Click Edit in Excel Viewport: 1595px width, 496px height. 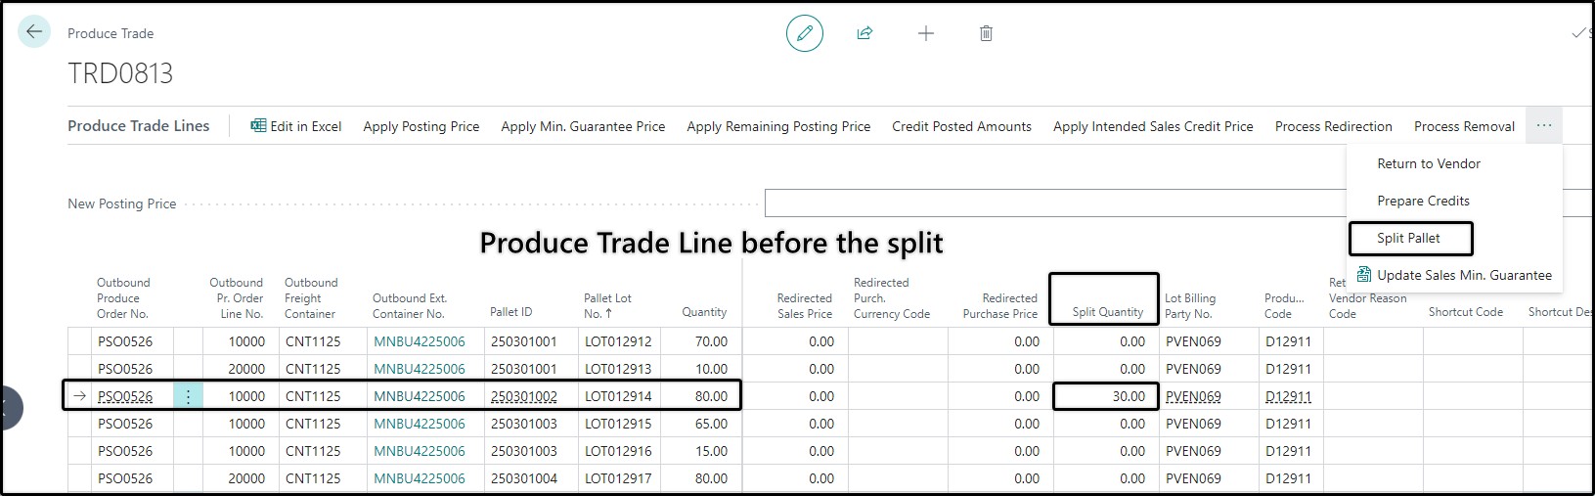coord(296,126)
